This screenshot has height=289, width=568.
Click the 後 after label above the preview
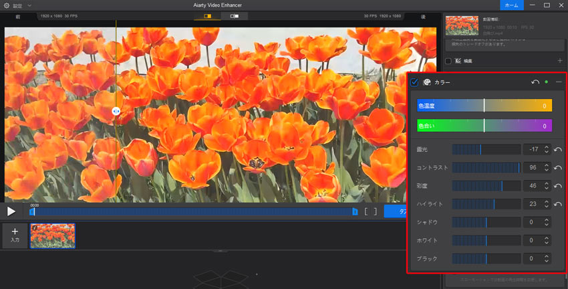(423, 17)
